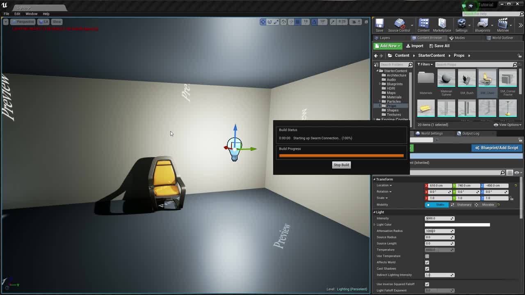Open the Filters dropdown
This screenshot has height=295, width=525.
[x=425, y=64]
